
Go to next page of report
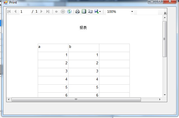(x=42, y=11)
